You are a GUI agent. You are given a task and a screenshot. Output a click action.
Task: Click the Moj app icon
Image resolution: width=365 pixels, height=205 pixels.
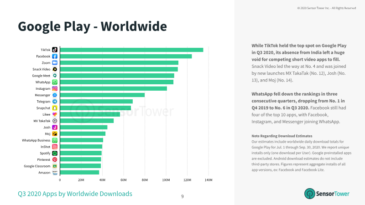click(x=55, y=133)
